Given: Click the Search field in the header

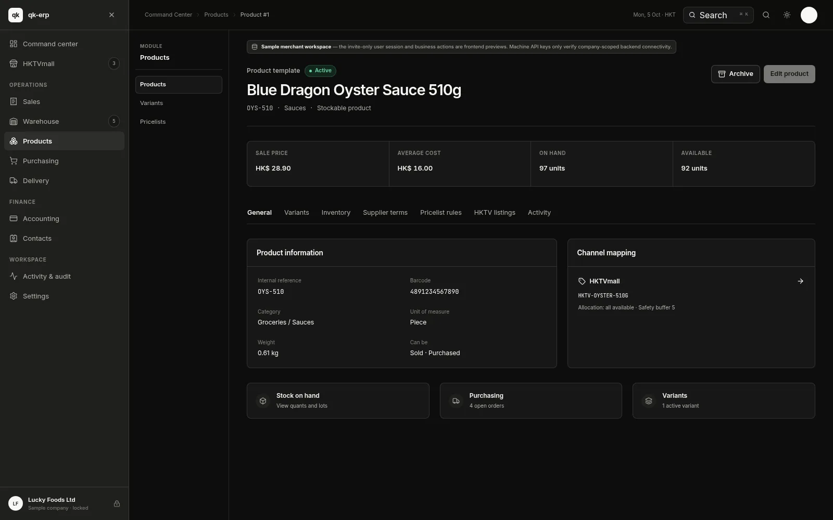Looking at the screenshot, I should (718, 15).
